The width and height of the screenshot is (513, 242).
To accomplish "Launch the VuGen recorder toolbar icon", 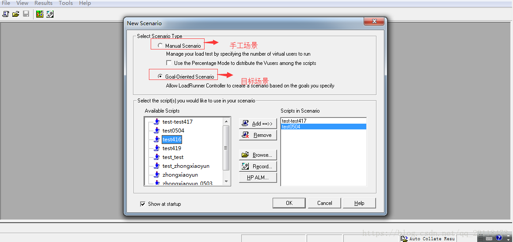I will [x=50, y=14].
